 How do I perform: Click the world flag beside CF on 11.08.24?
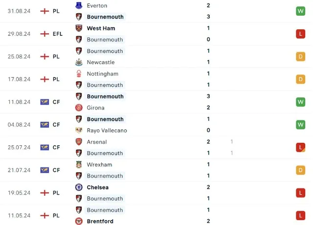tap(45, 102)
